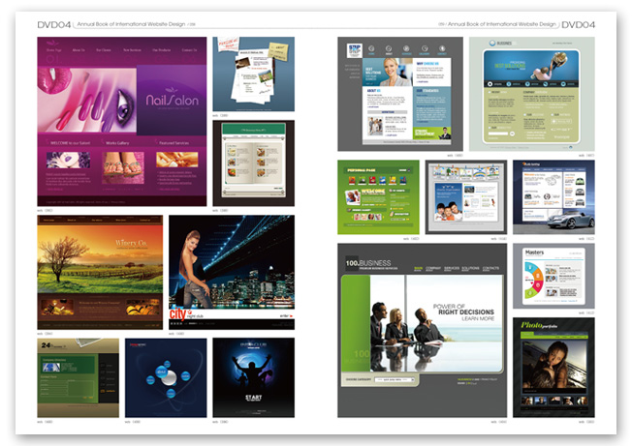Select CONTACTS in the 100.BUSINESS menu

click(490, 268)
